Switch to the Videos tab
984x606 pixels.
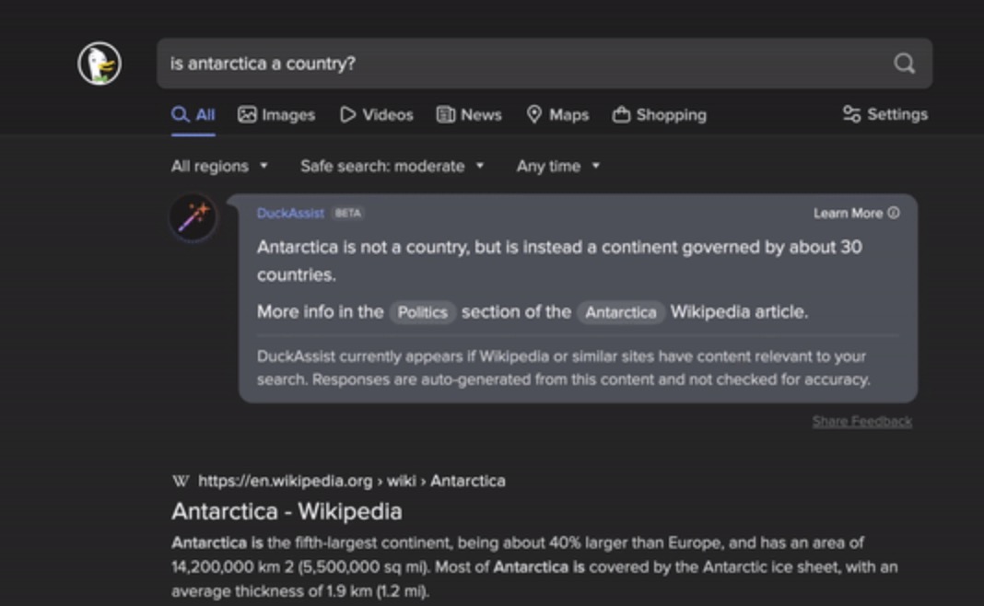pyautogui.click(x=377, y=115)
